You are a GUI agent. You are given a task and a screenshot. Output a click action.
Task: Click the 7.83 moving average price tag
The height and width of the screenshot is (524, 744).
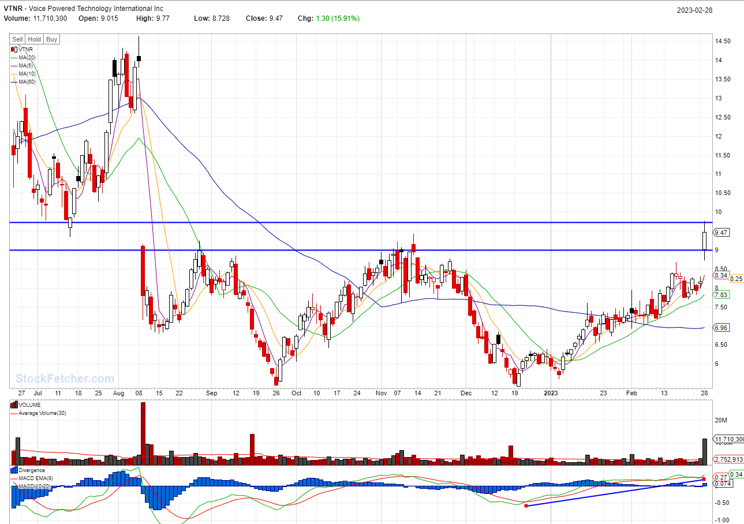click(721, 295)
